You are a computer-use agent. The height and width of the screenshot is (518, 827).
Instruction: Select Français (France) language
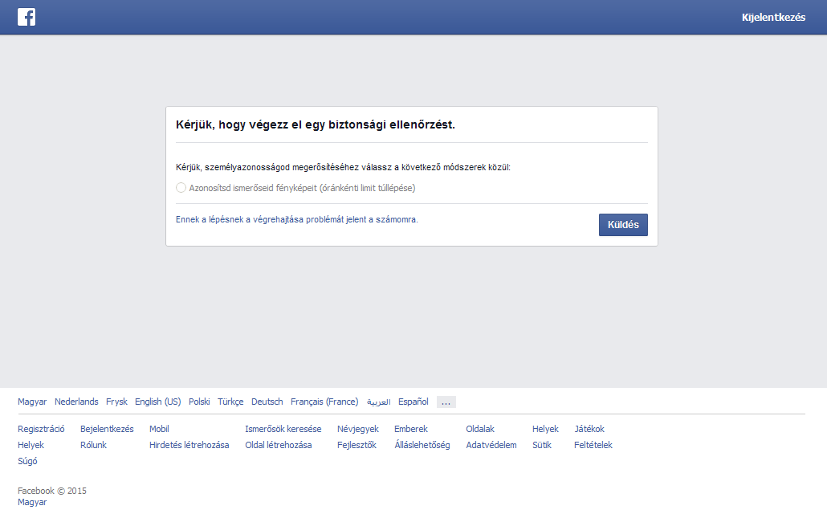[x=324, y=402]
